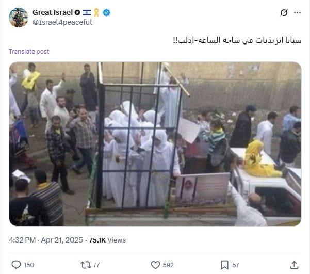This screenshot has height=274, width=310.
Task: Click the Great Israel display name
Action: (53, 12)
